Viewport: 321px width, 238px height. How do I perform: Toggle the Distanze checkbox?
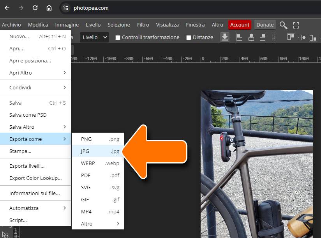[189, 37]
